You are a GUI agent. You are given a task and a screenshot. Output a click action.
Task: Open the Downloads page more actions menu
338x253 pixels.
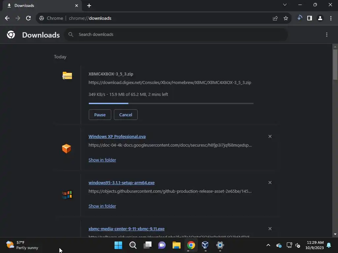pos(327,35)
